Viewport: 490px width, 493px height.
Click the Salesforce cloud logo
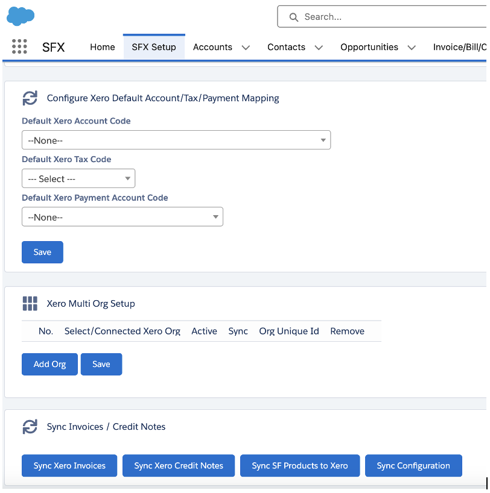tap(21, 16)
